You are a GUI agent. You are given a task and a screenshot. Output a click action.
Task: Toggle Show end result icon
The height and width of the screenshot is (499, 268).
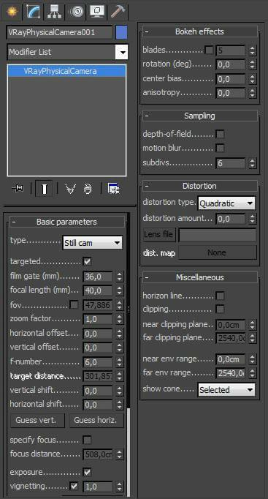coord(44,189)
